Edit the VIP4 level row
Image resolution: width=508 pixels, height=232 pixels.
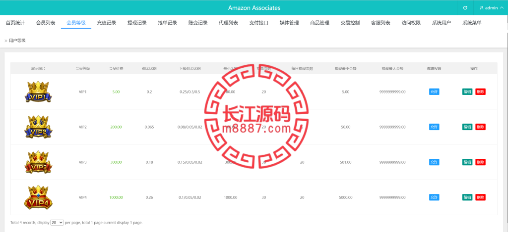pos(467,197)
